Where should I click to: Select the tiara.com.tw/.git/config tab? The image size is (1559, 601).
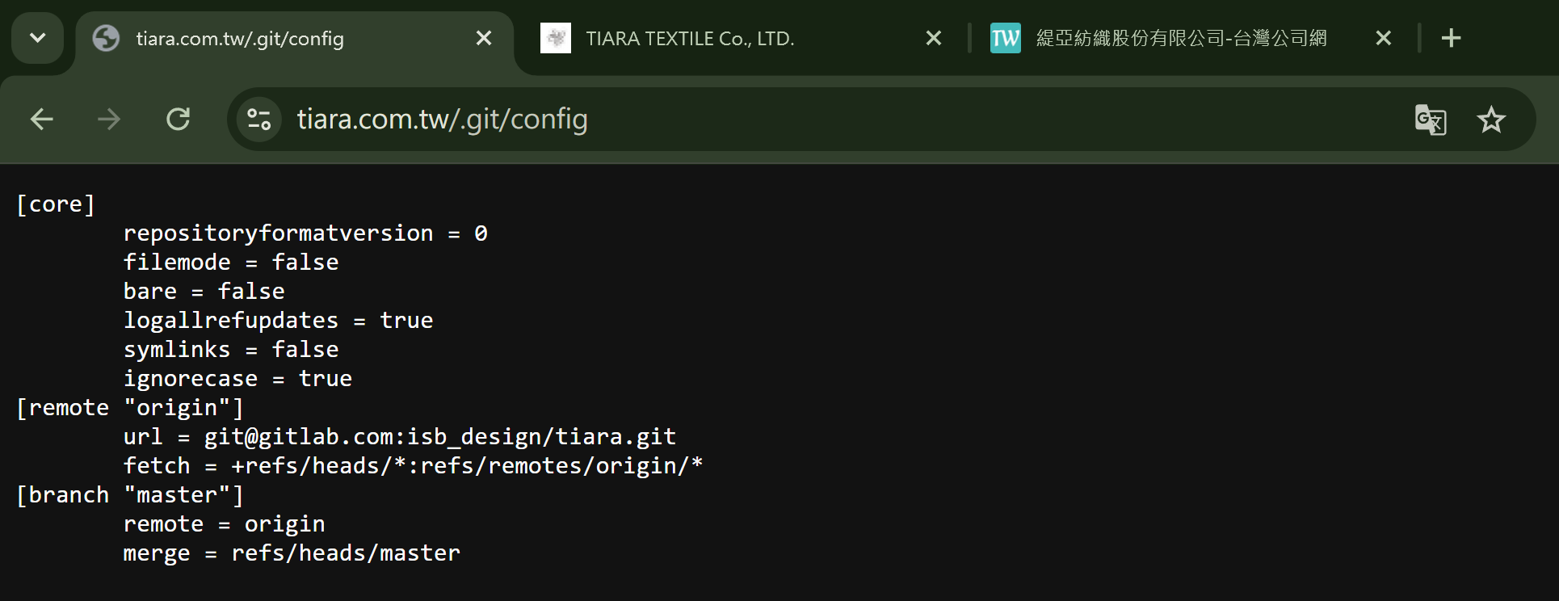click(x=295, y=38)
